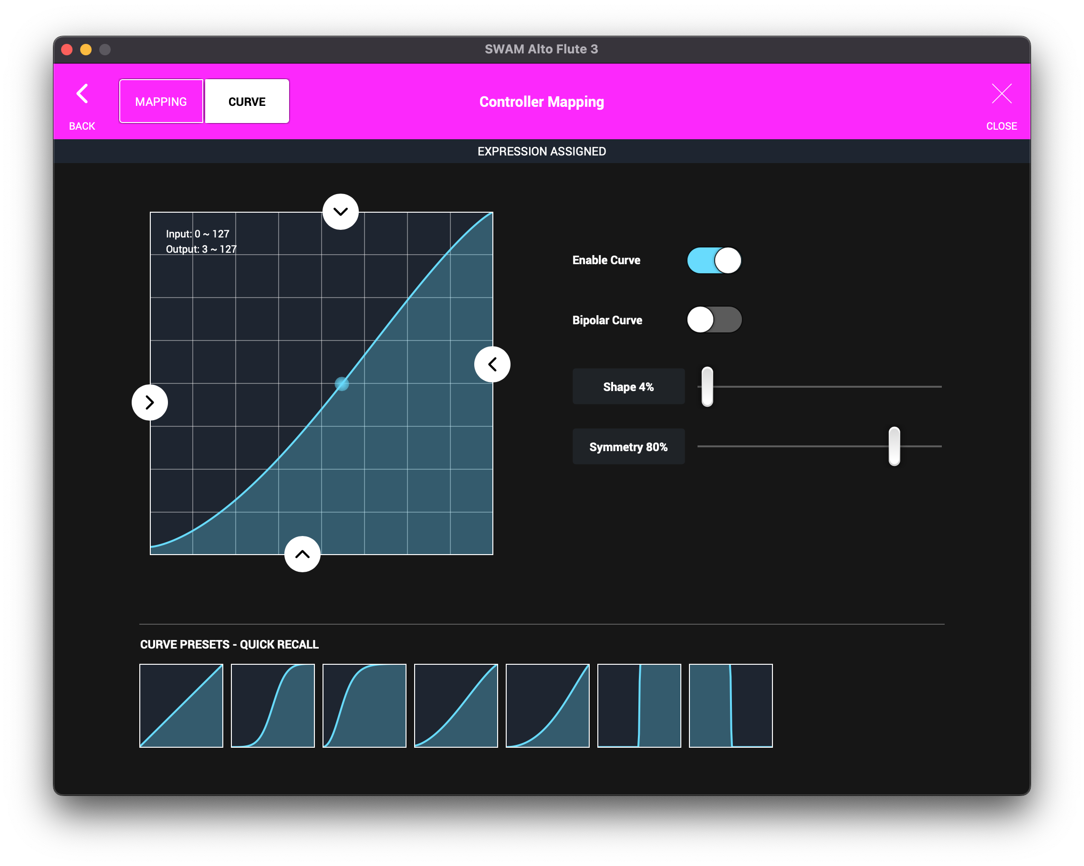Screen dimensions: 1084x866
Task: Click the right chevron on the graph's left edge
Action: point(149,402)
